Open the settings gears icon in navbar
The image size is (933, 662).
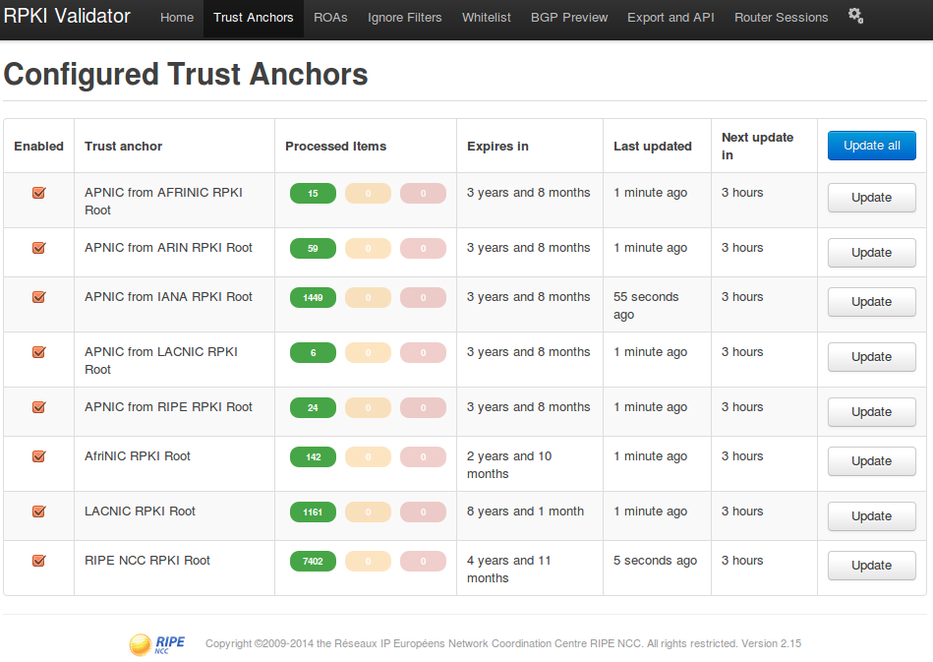coord(855,16)
